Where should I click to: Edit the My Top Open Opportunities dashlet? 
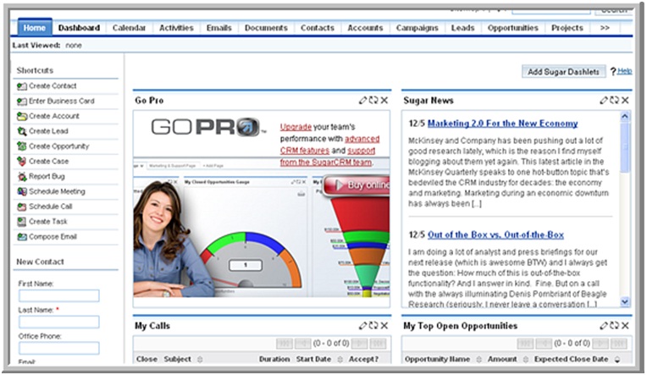pos(604,326)
